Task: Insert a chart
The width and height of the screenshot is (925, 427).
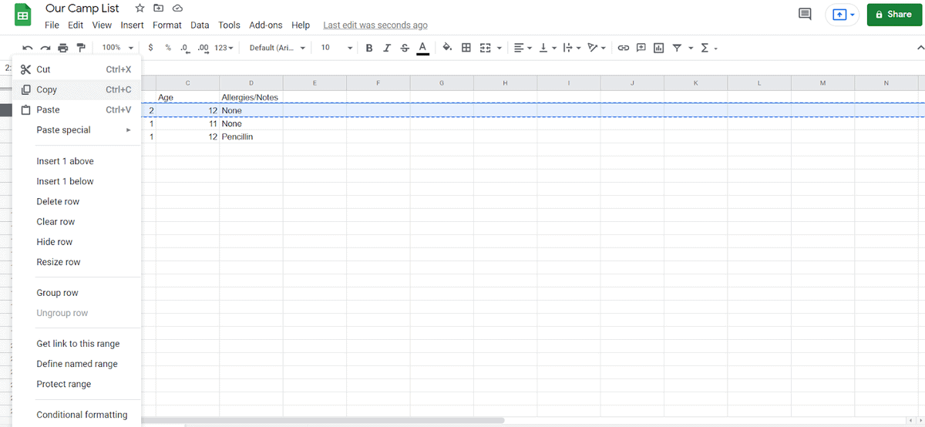Action: tap(659, 48)
